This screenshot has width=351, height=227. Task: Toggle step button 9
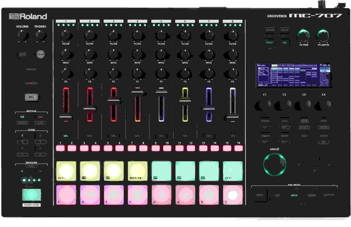coord(156,148)
